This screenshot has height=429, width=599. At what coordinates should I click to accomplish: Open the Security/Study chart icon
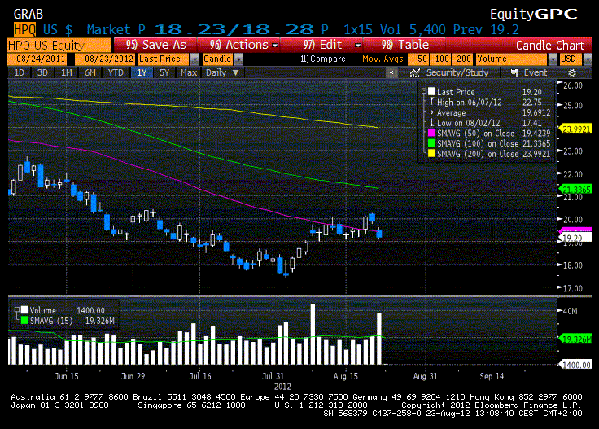click(414, 73)
